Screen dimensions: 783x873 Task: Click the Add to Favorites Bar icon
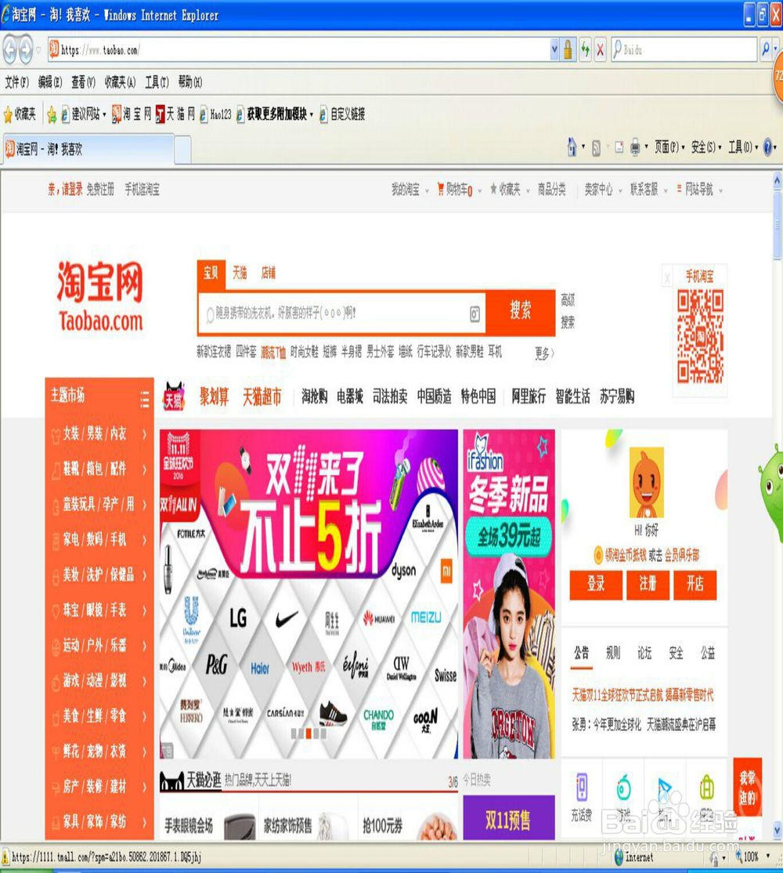point(52,114)
